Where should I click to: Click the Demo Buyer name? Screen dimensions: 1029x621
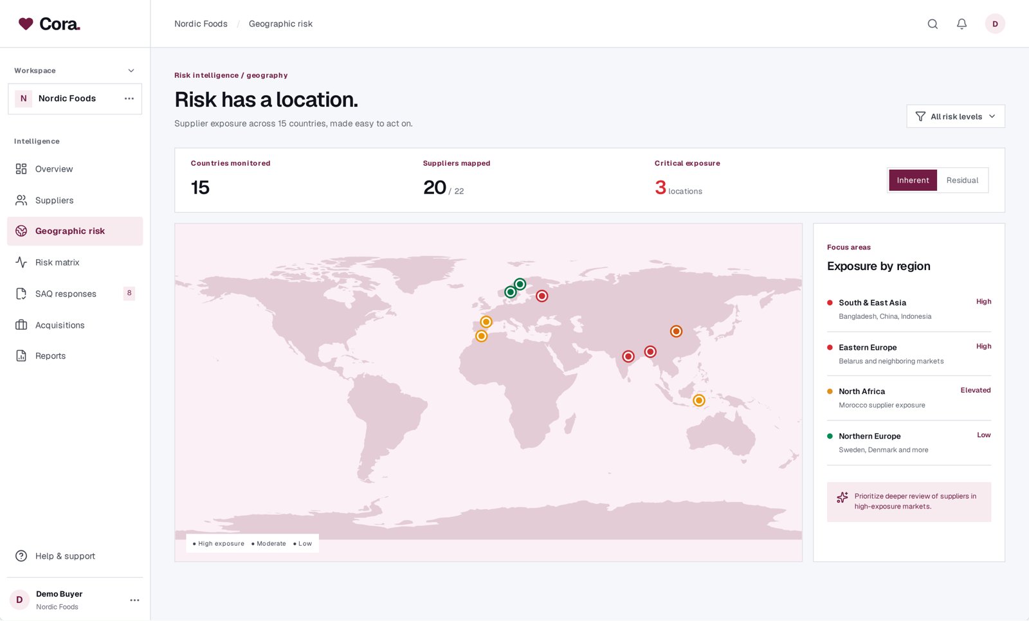tap(59, 594)
